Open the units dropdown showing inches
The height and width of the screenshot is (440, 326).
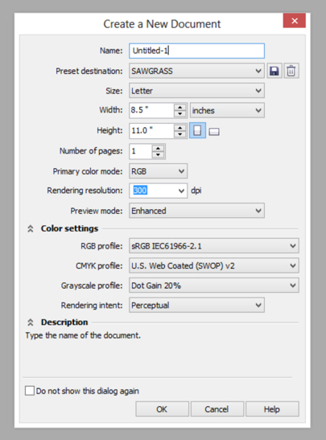227,110
